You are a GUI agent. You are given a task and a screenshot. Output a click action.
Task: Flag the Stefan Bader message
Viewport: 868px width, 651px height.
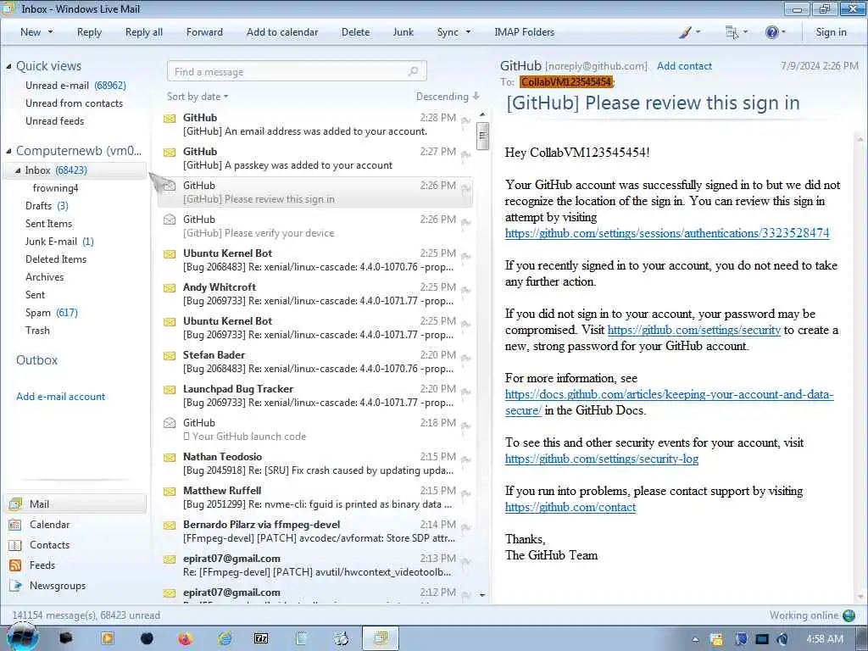click(x=465, y=358)
